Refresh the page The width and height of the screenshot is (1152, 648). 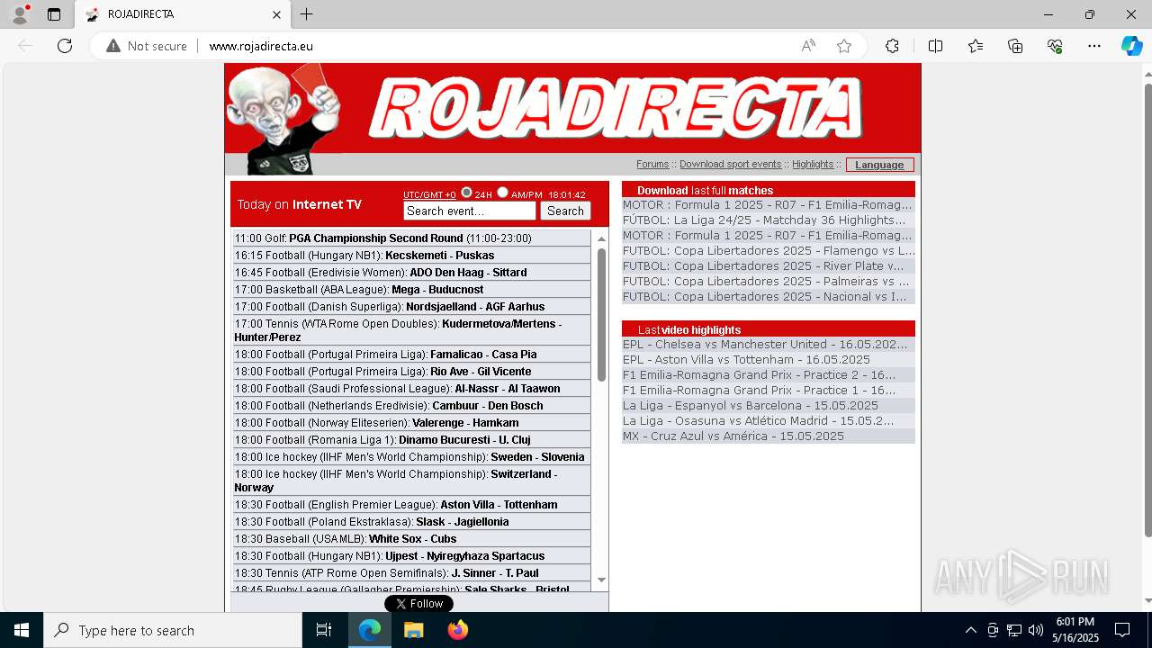(65, 46)
